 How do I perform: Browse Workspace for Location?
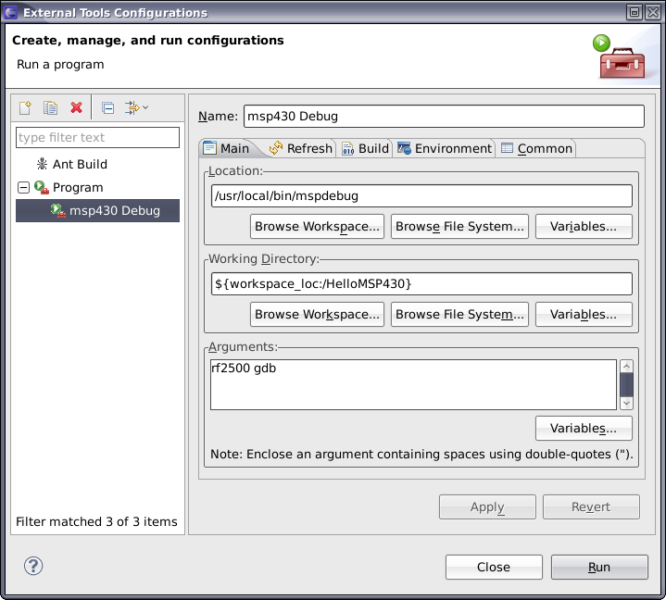[x=318, y=227]
